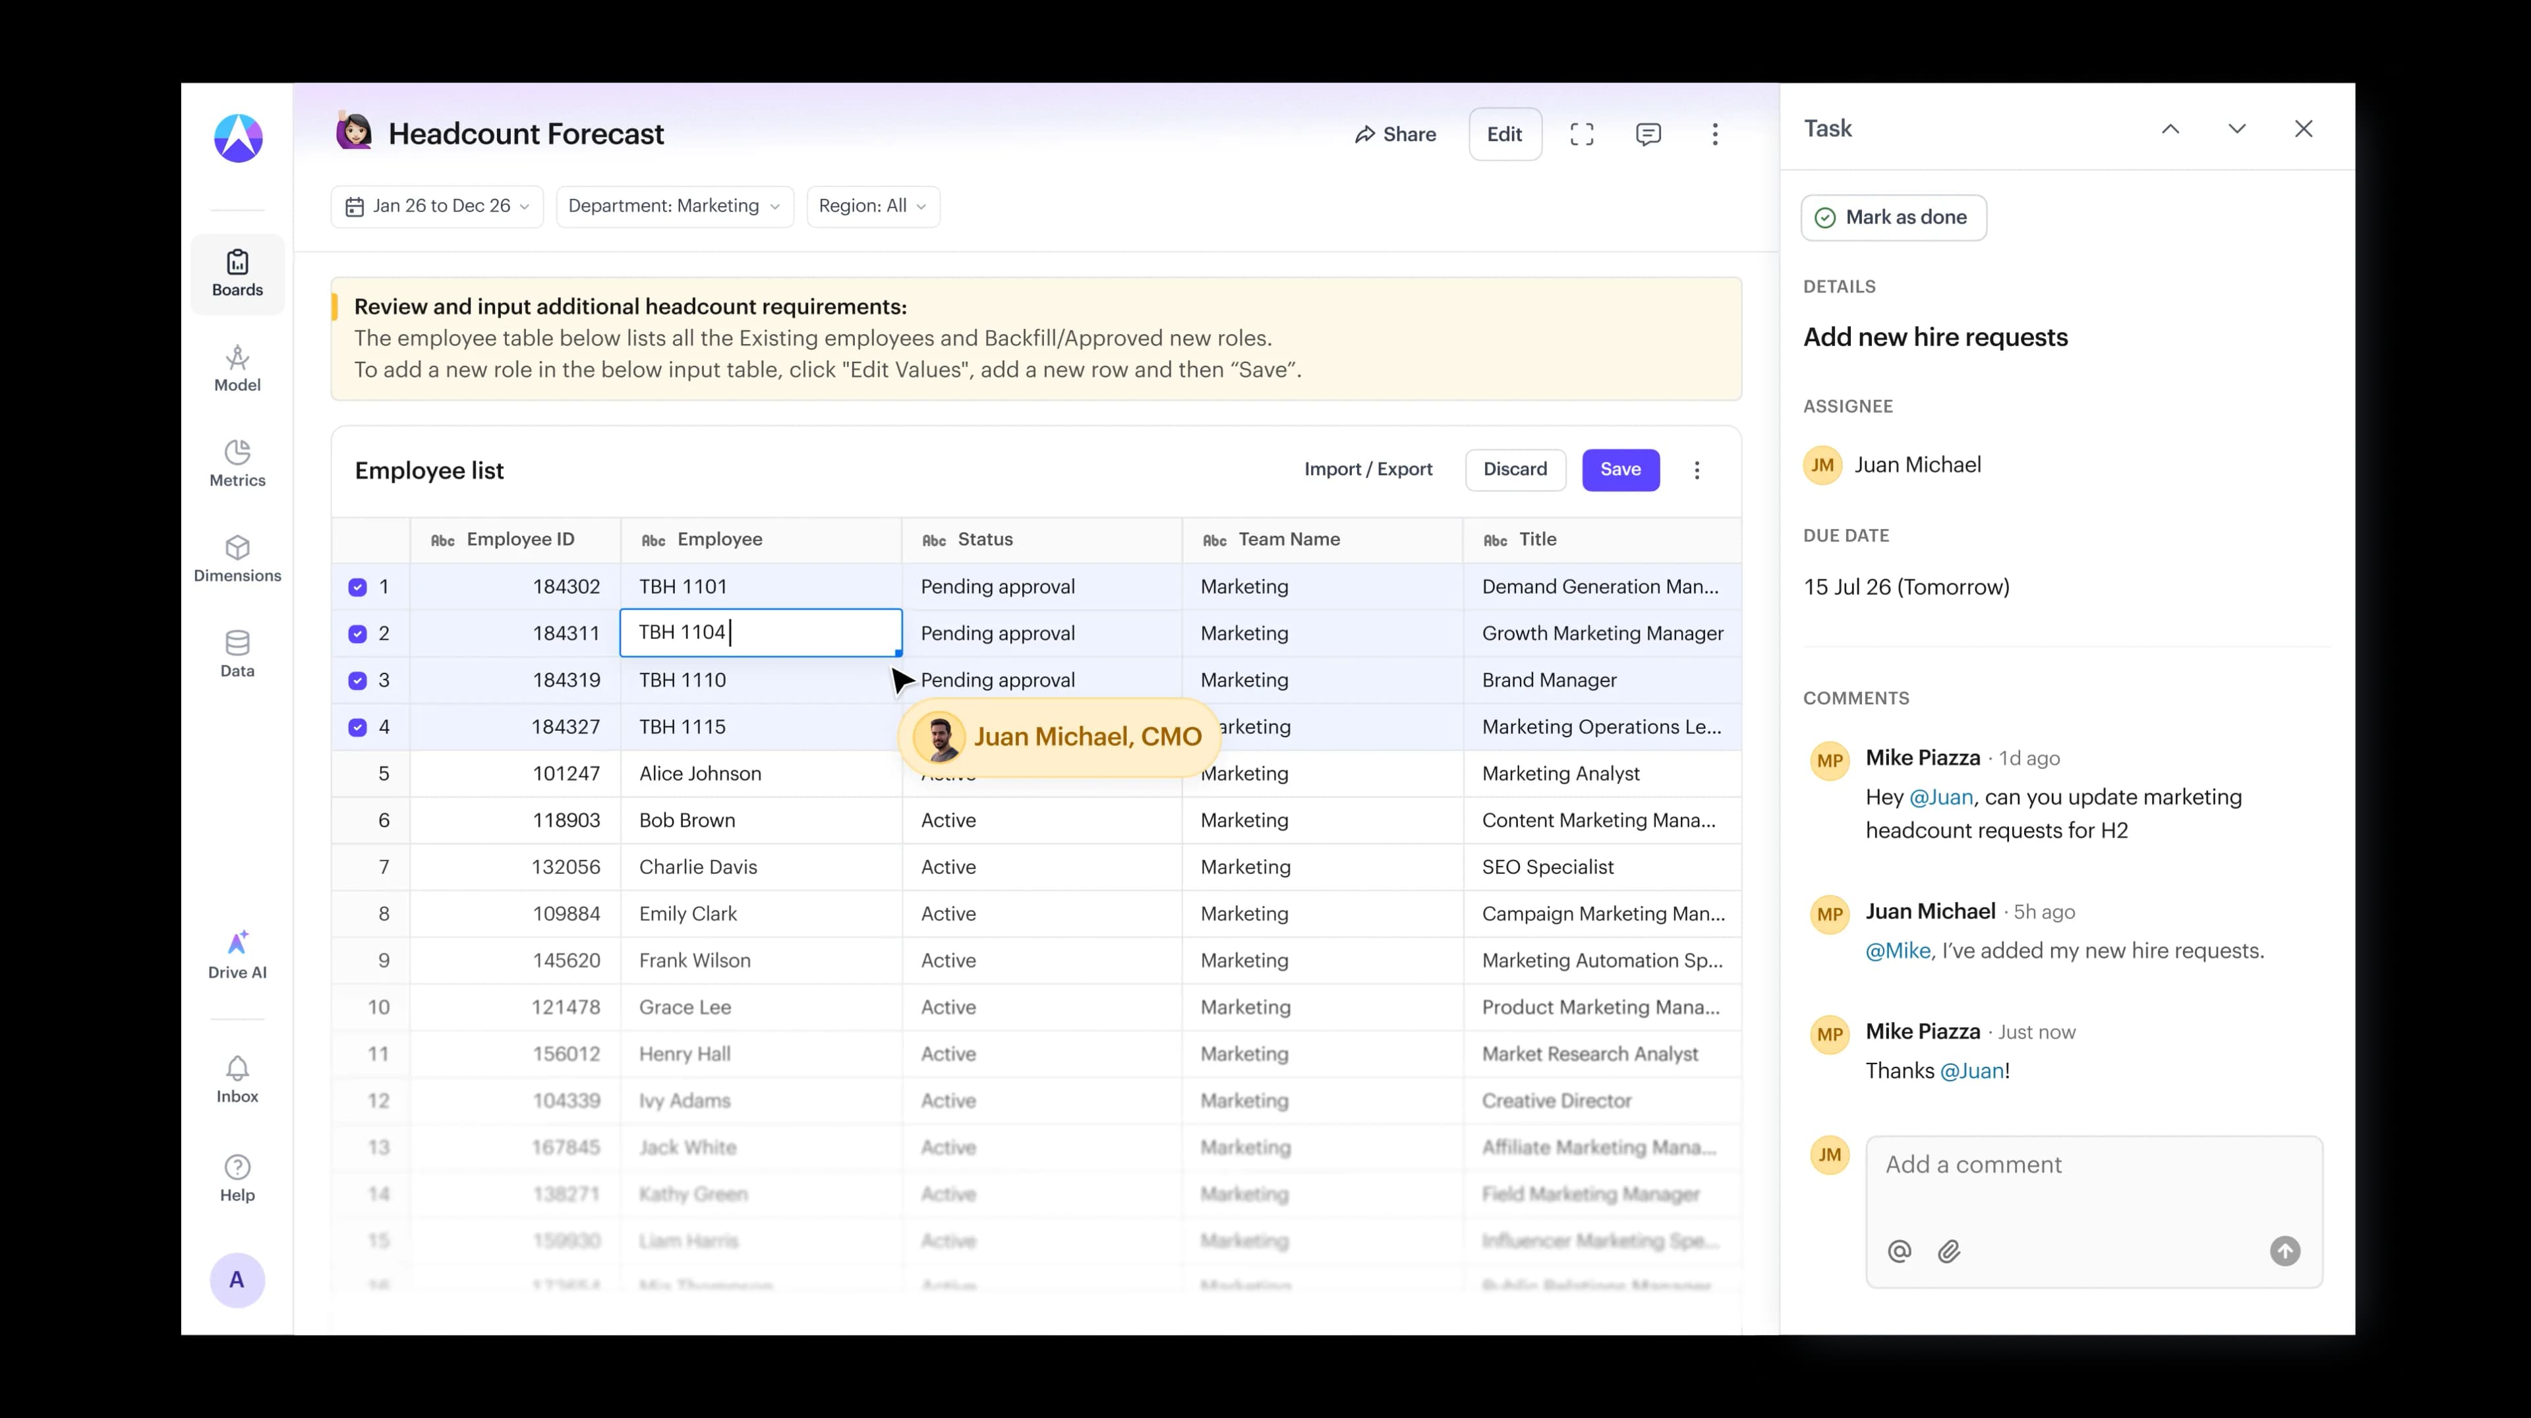Click the attachment paperclip in comment box

1950,1251
